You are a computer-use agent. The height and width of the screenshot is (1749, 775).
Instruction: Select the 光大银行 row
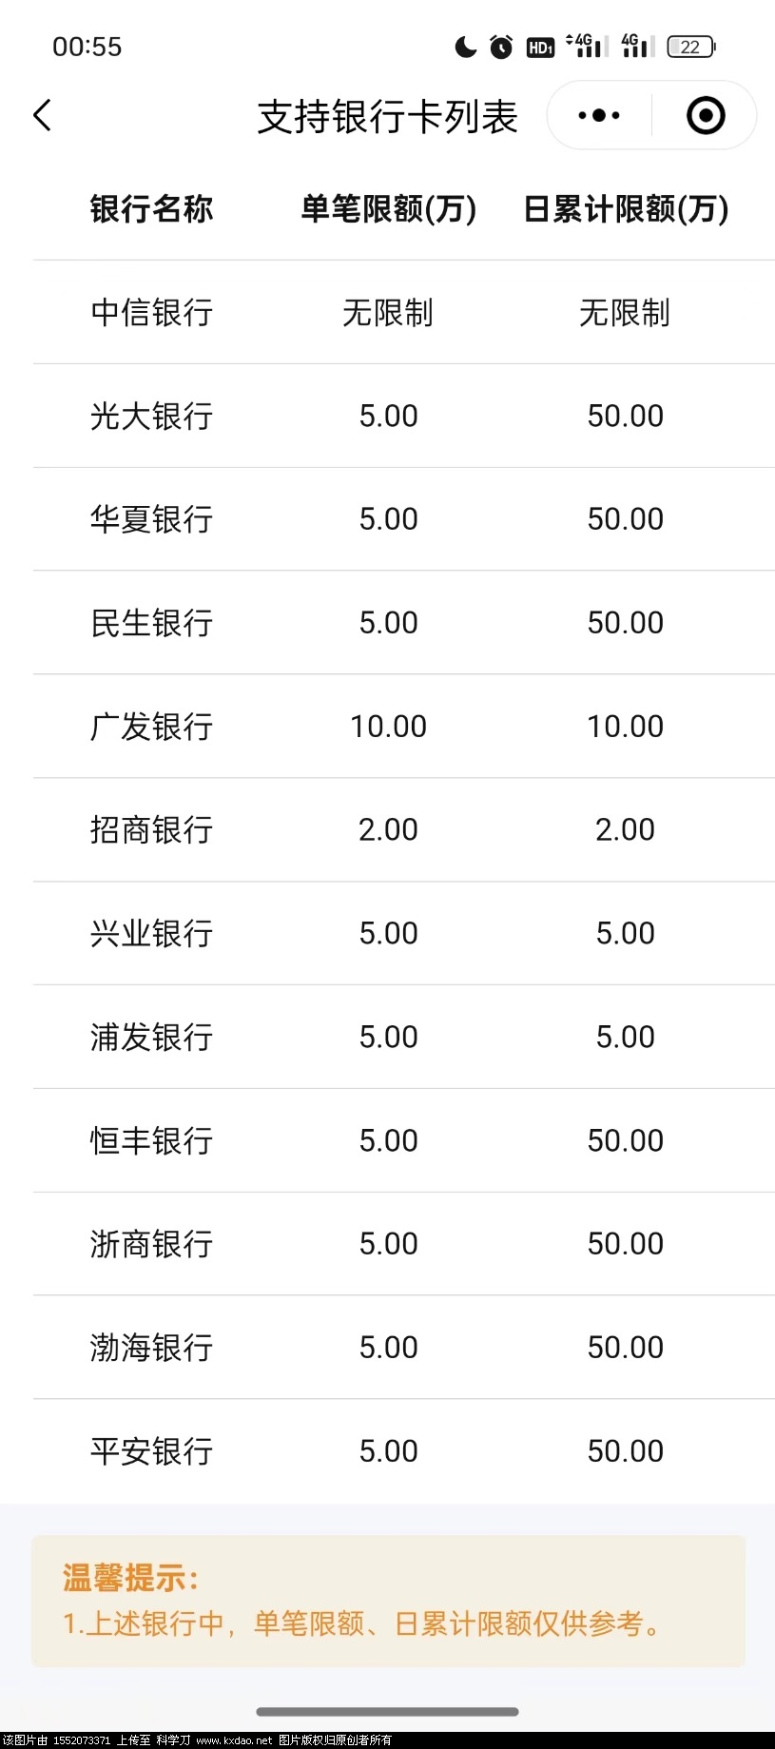(x=404, y=416)
